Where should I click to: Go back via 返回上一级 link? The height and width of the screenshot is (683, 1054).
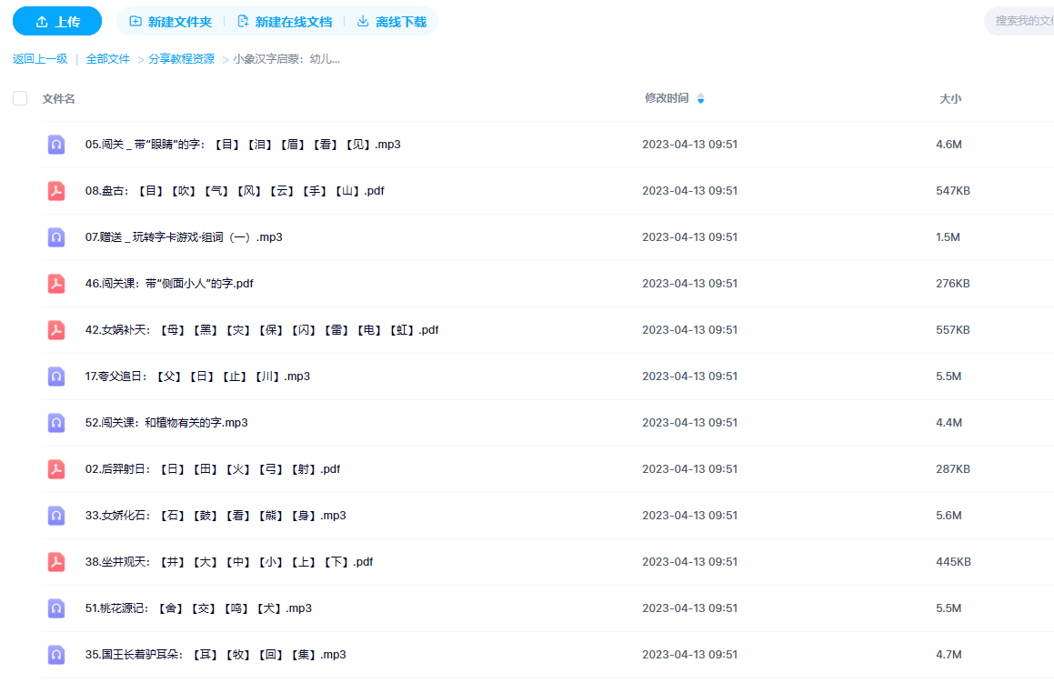(x=40, y=58)
